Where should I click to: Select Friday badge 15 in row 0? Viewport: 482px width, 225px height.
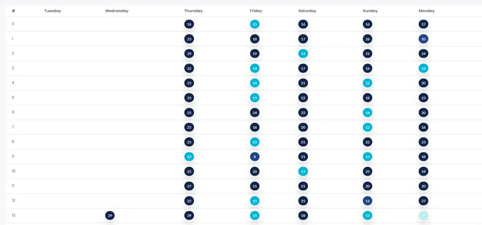(x=255, y=24)
